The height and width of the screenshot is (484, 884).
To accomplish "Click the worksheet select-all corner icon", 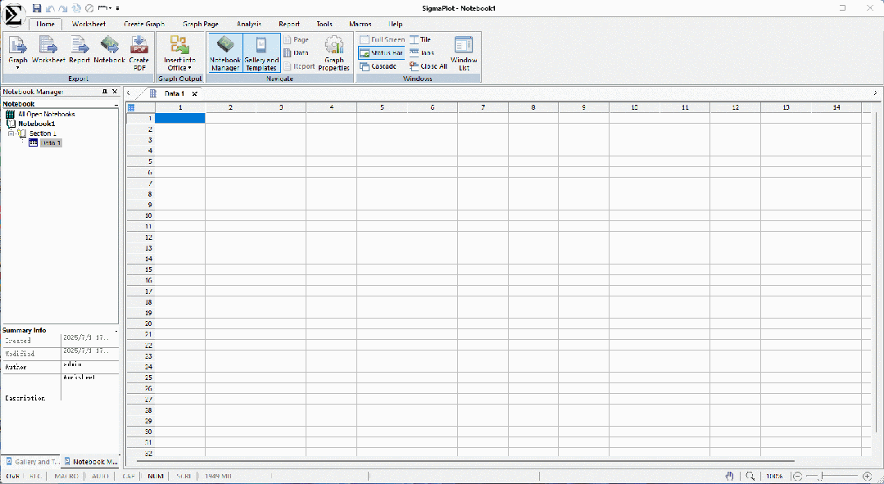I will (x=131, y=107).
